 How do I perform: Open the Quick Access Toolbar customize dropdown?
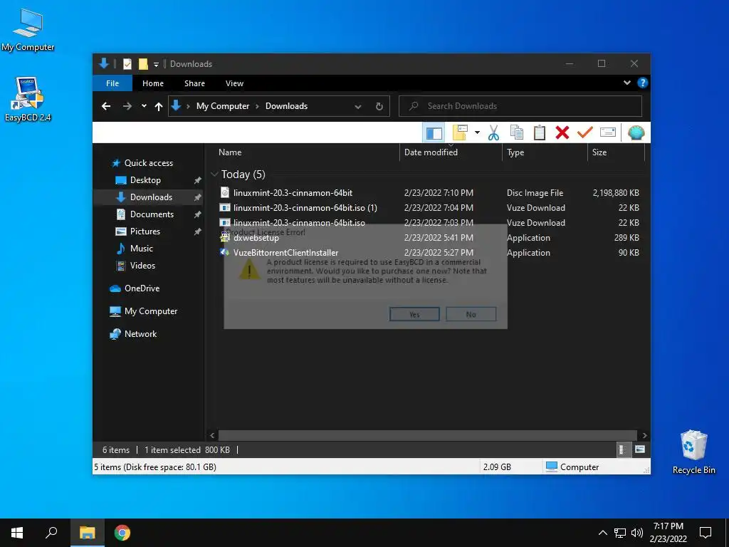(x=156, y=63)
